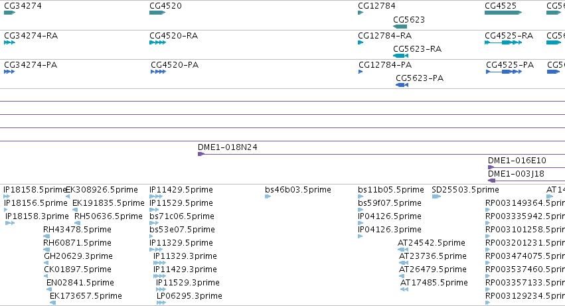This screenshot has width=565, height=306.
Task: Click EST EK173657.5prime label
Action: pyautogui.click(x=86, y=296)
